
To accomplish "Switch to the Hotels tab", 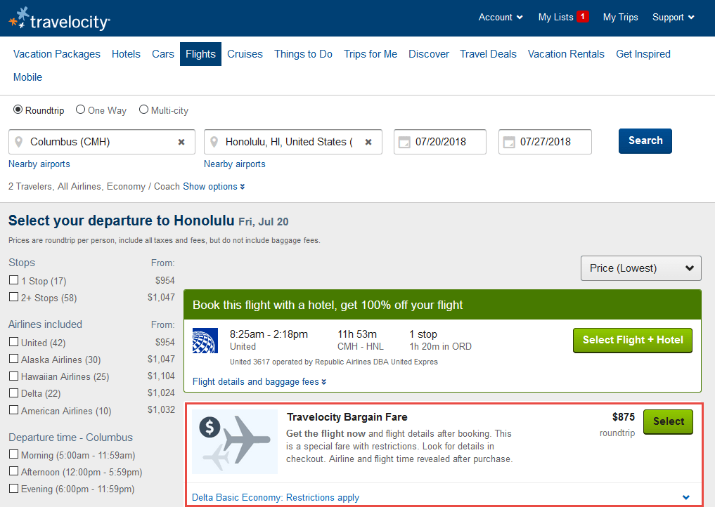I will tap(126, 54).
